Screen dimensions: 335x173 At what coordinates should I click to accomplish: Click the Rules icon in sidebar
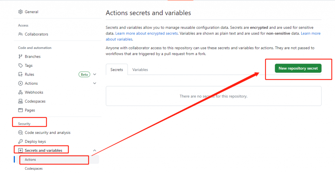click(20, 75)
